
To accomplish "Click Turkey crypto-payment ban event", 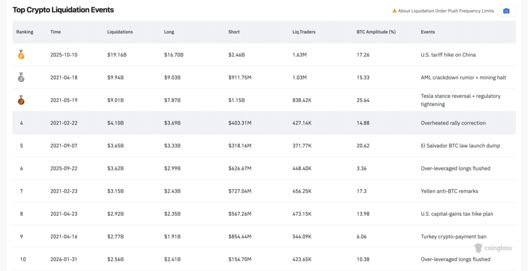I will 454,236.
